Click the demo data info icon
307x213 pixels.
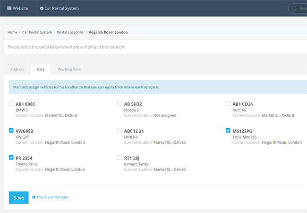pyautogui.click(x=34, y=197)
